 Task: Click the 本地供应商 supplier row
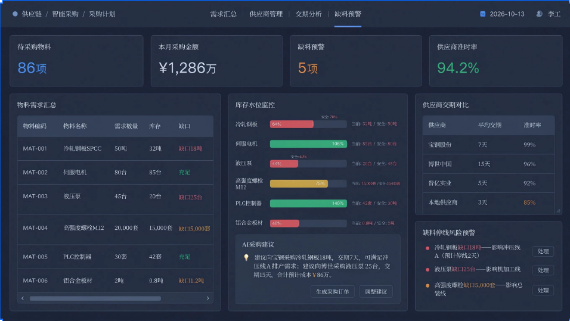(488, 202)
